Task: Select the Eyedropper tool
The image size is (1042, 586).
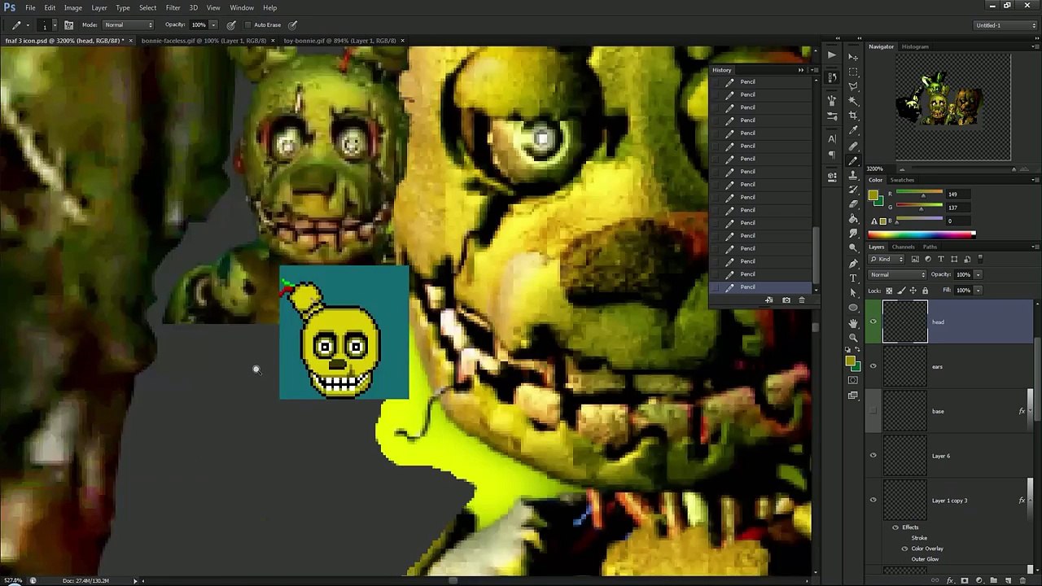Action: click(x=853, y=130)
